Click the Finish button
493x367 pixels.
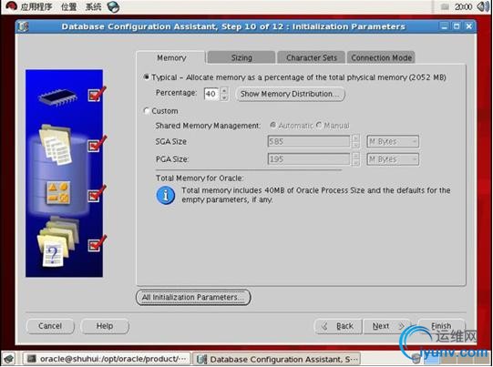[x=441, y=326]
